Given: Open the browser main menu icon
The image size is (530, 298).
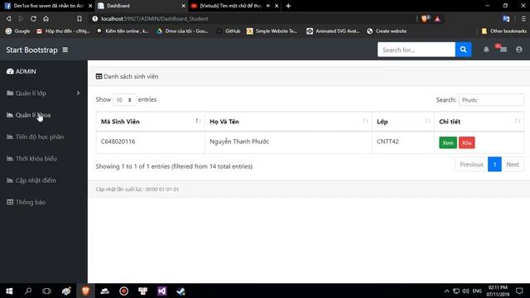Looking at the screenshot, I should click(x=523, y=18).
